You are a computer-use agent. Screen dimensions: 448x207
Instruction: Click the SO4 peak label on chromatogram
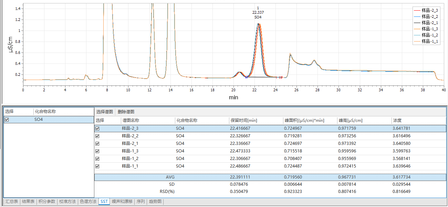click(258, 17)
